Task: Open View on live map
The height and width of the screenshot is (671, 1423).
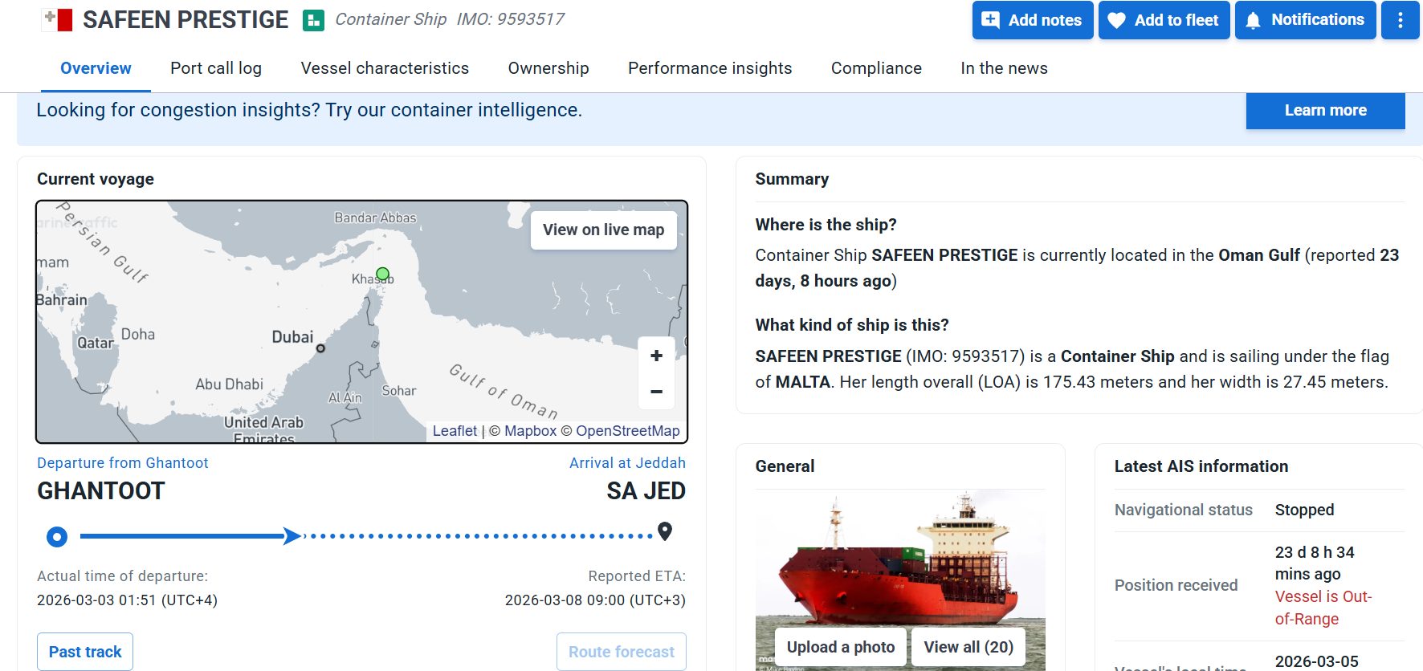Action: (603, 230)
